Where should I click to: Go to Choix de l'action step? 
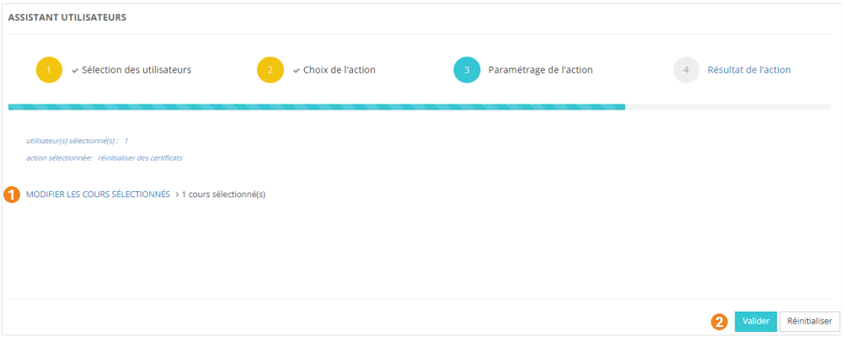[339, 70]
